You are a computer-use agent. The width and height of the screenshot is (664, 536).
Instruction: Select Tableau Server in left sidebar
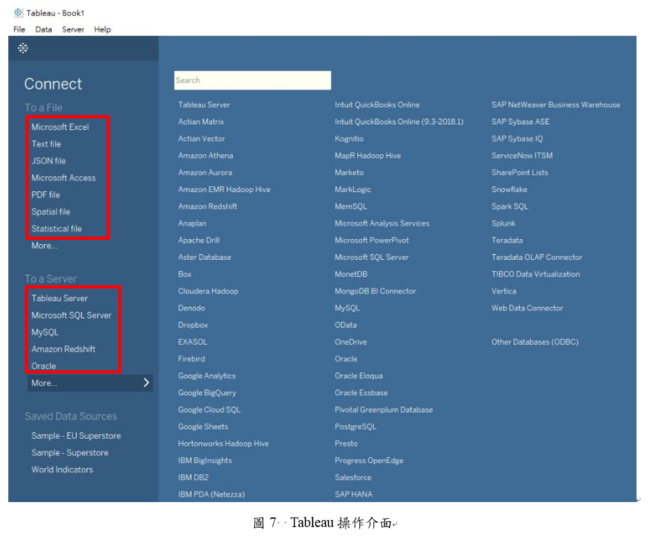[x=59, y=298]
